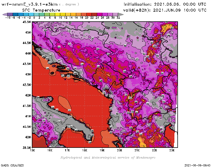216x167 pixels.
Task: Click the '43.5N' latitude axis label
Action: (x=26, y=64)
